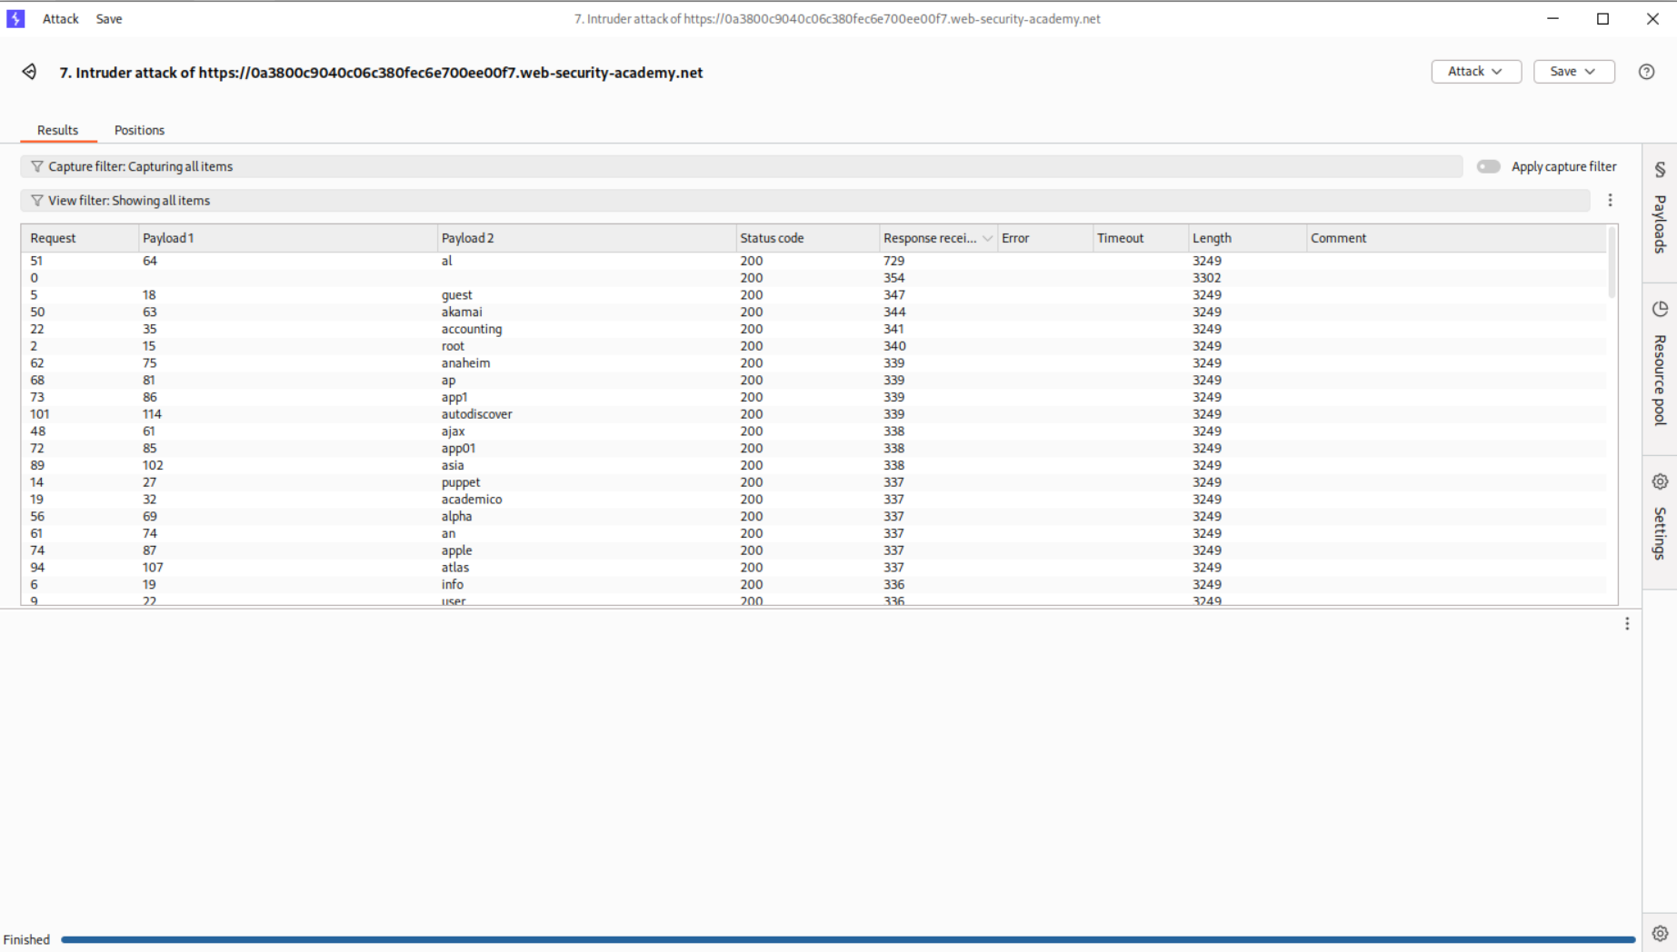
Task: Open view filter three-dot options menu
Action: (1610, 201)
